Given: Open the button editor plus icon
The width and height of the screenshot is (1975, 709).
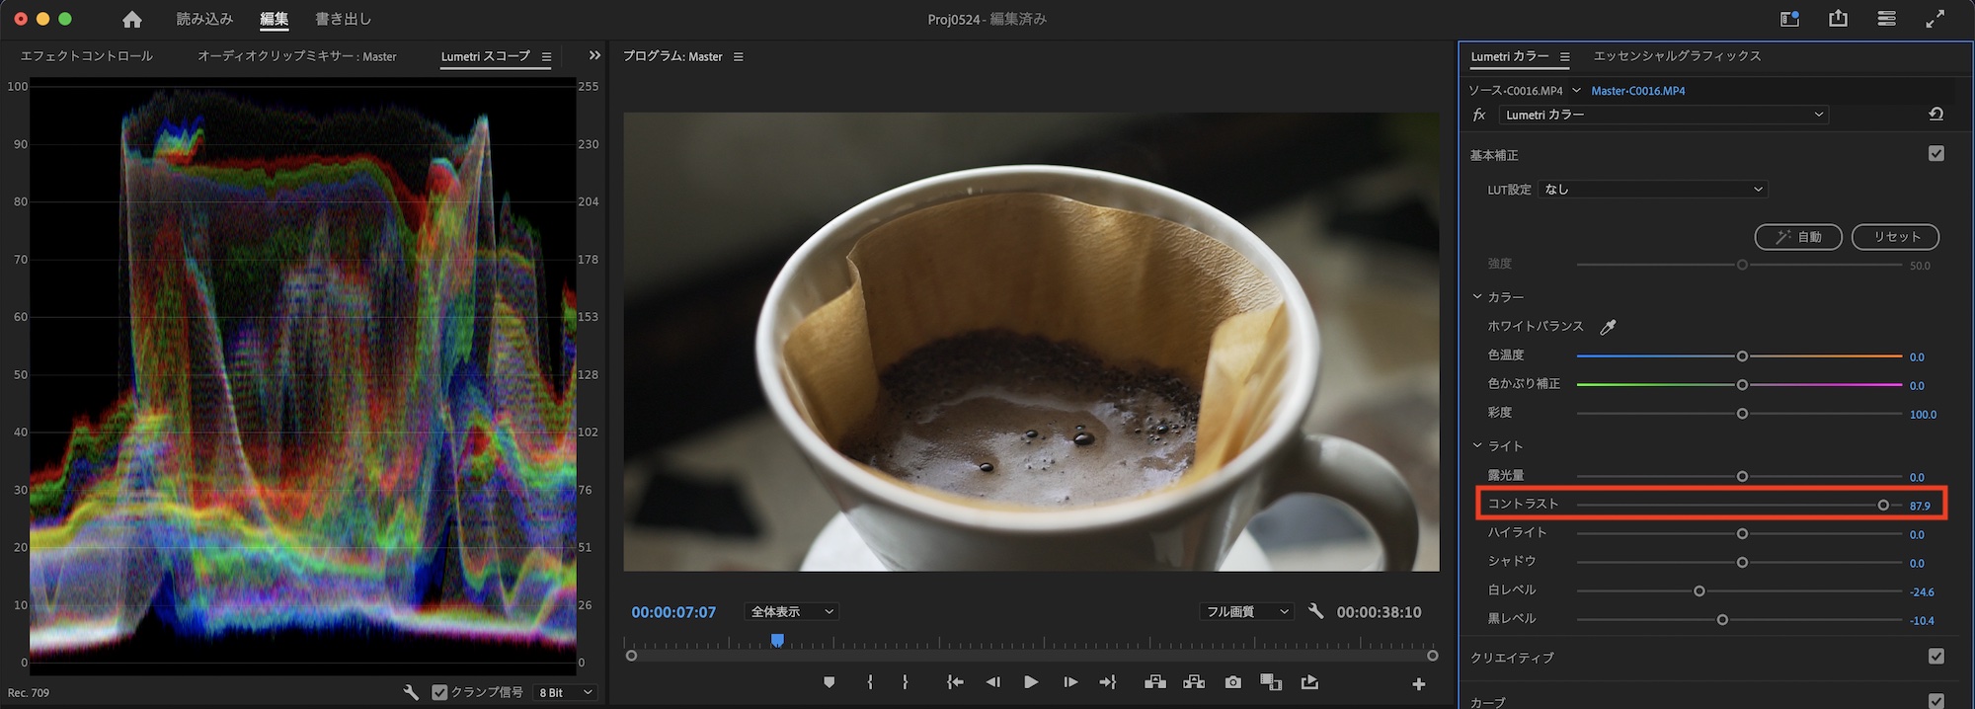Looking at the screenshot, I should pyautogui.click(x=1418, y=683).
